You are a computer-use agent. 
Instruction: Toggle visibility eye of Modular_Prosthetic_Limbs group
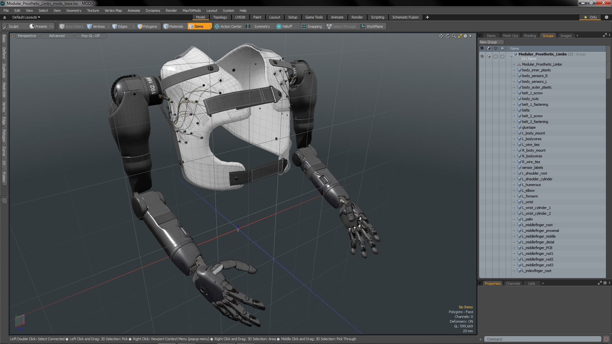[482, 56]
